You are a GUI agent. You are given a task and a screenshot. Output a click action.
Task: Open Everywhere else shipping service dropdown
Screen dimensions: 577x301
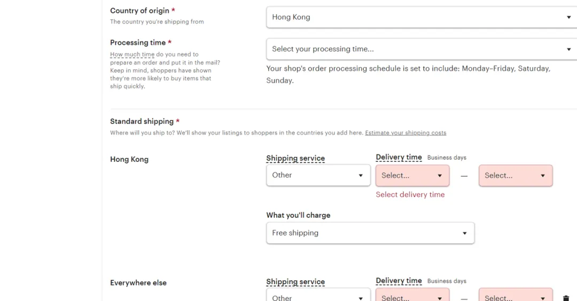[318, 297]
